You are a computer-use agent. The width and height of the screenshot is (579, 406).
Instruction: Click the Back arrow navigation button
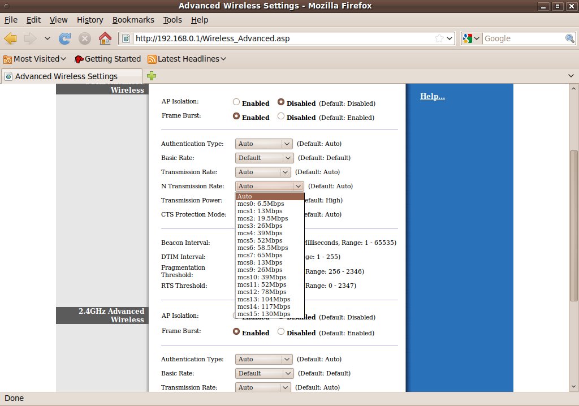click(x=11, y=38)
